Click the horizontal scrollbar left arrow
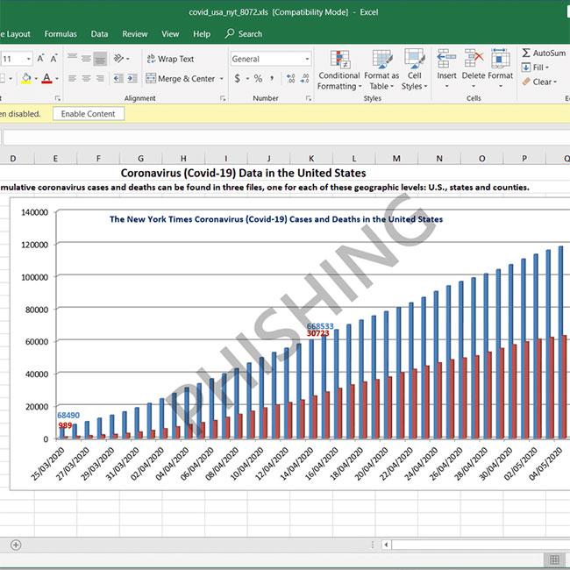Screen dimensions: 570x570 click(386, 545)
